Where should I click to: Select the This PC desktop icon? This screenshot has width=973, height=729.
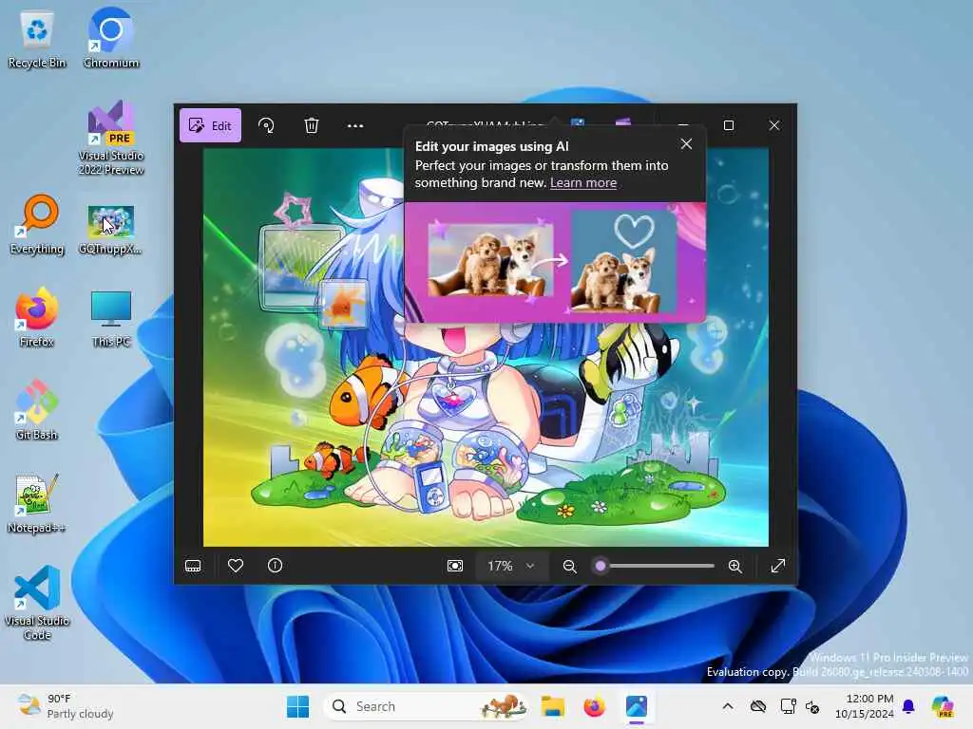click(111, 319)
